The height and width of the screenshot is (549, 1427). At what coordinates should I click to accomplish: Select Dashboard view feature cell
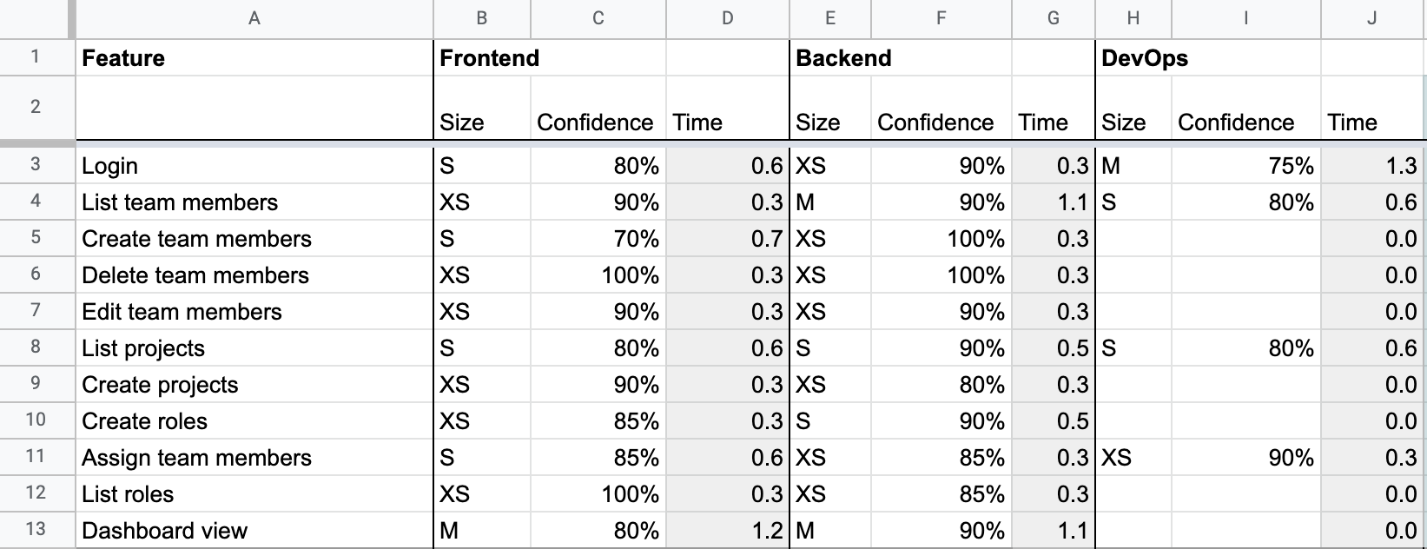point(254,530)
